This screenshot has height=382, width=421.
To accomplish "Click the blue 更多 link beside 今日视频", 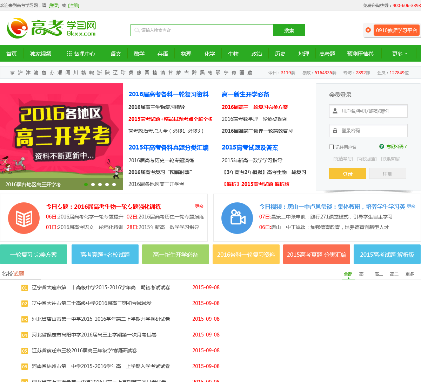I will tap(411, 207).
